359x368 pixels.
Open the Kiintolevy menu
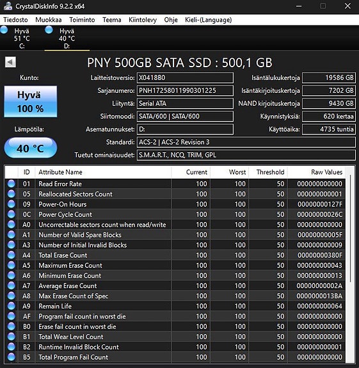(143, 20)
